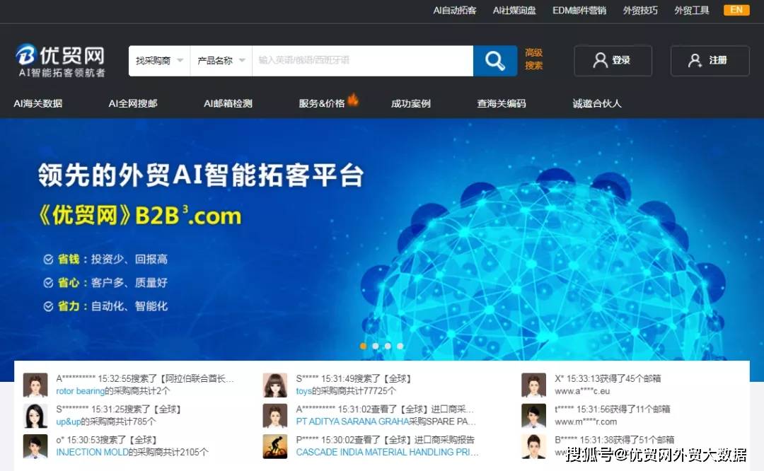The image size is (764, 471).
Task: Open 高级搜索 advanced search
Action: tap(533, 59)
